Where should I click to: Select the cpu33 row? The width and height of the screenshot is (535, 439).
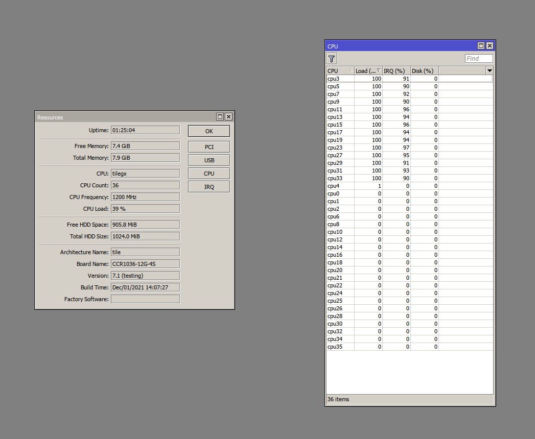(x=409, y=178)
